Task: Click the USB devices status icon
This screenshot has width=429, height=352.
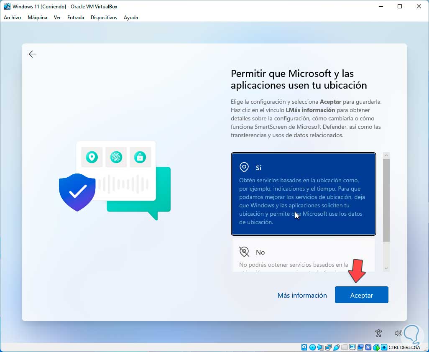Action: tap(337, 347)
